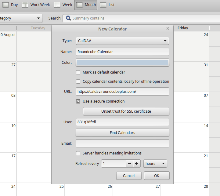Open the CalDAV type dropdown
Screen dimensions: 220x196
click(122, 41)
